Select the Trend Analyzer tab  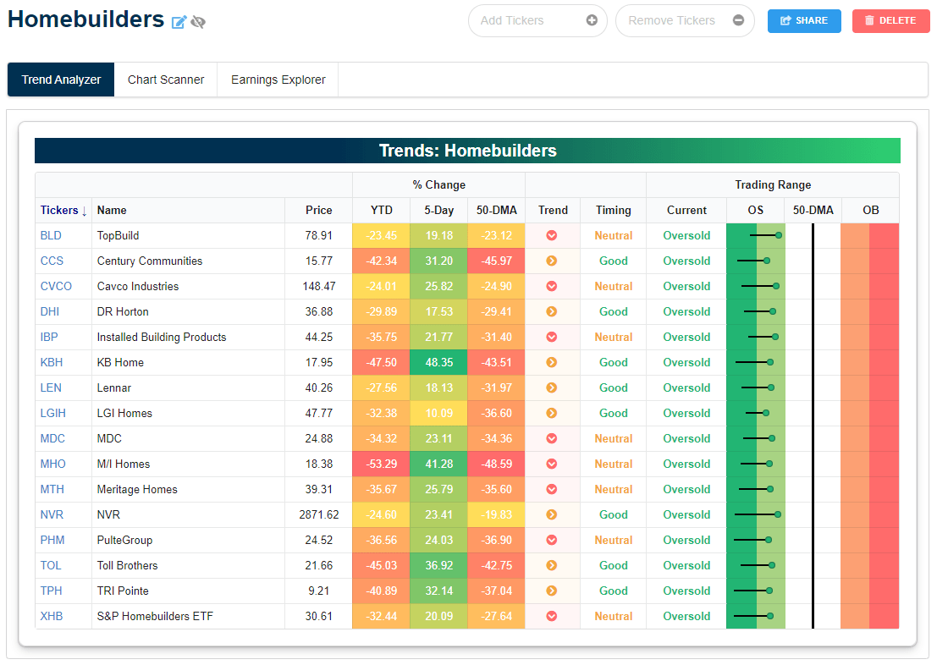coord(60,80)
